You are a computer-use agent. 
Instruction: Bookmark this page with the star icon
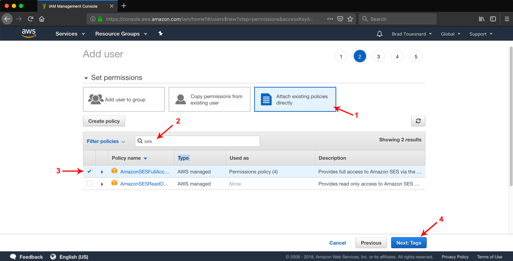350,19
